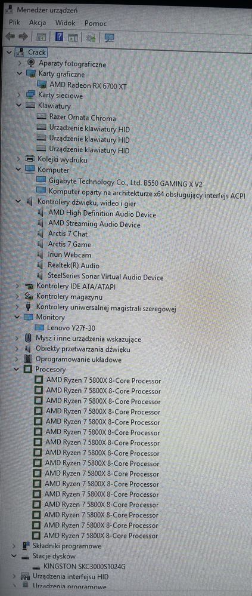Expand Obiekty przetwarzania dźwięku node
This screenshot has height=596, width=252.
[16, 348]
